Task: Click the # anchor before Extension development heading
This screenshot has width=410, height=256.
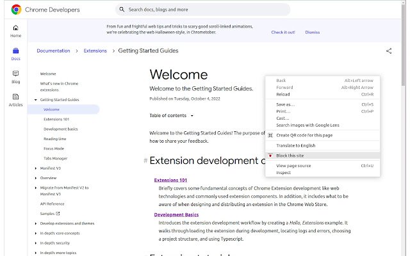Action: (145, 161)
